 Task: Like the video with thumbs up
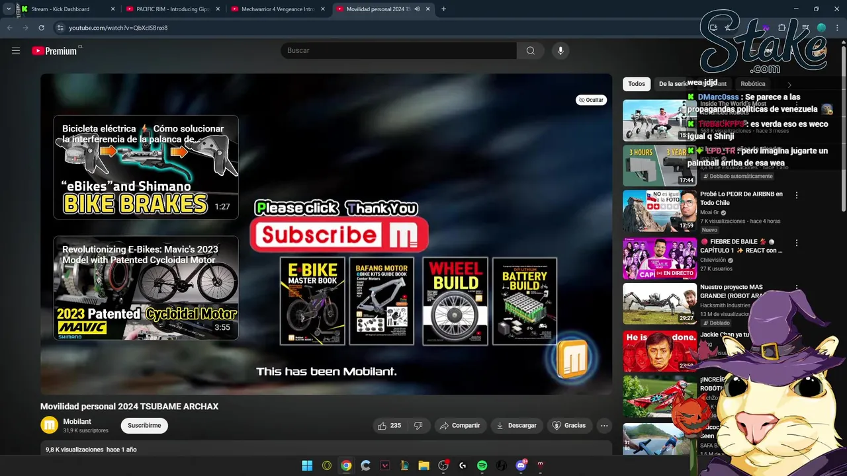coord(390,426)
